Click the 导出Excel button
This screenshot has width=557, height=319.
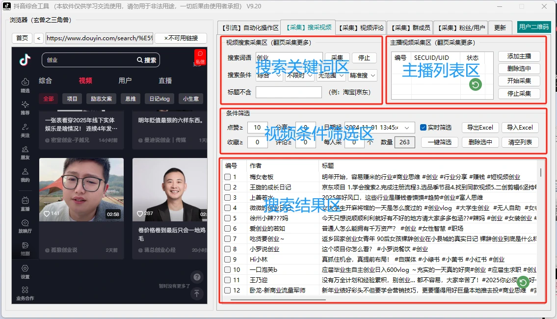[x=480, y=128]
